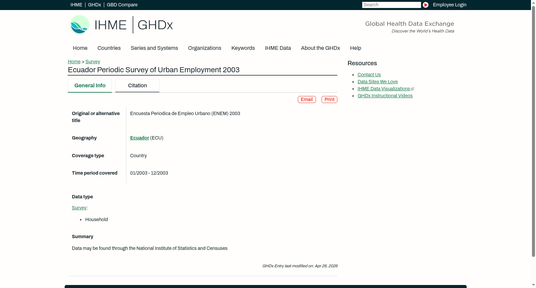Open the Keywords menu

tap(243, 48)
